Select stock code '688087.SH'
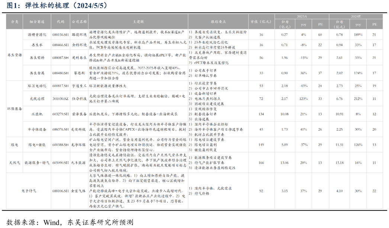This screenshot has height=228, width=389. click(x=60, y=58)
